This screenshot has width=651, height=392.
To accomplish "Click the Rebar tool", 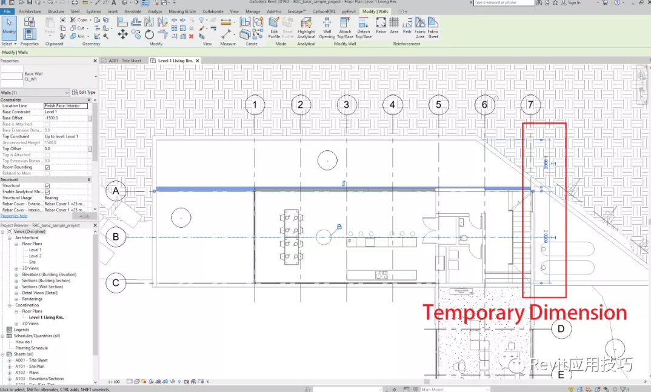I will pyautogui.click(x=381, y=25).
